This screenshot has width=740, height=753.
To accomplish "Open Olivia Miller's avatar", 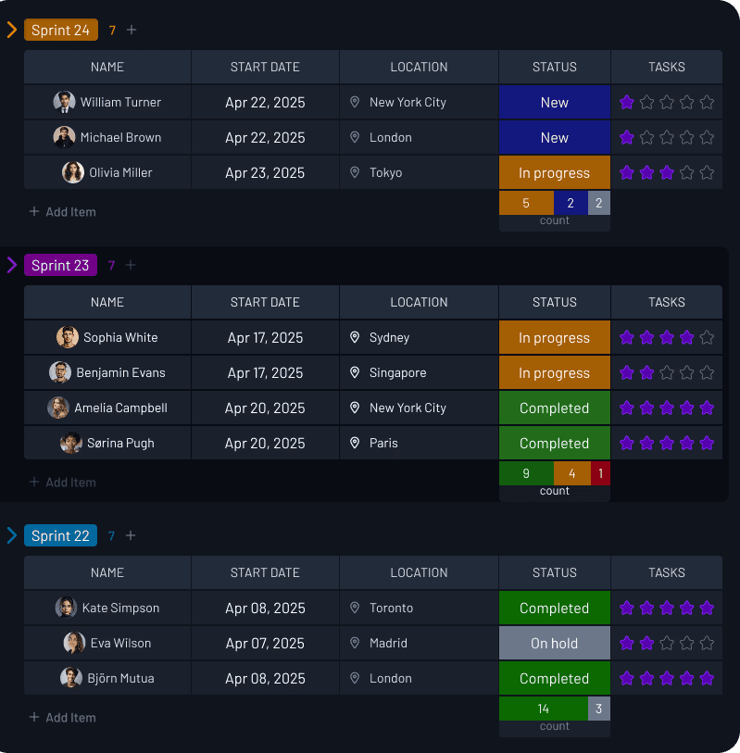I will click(x=73, y=172).
